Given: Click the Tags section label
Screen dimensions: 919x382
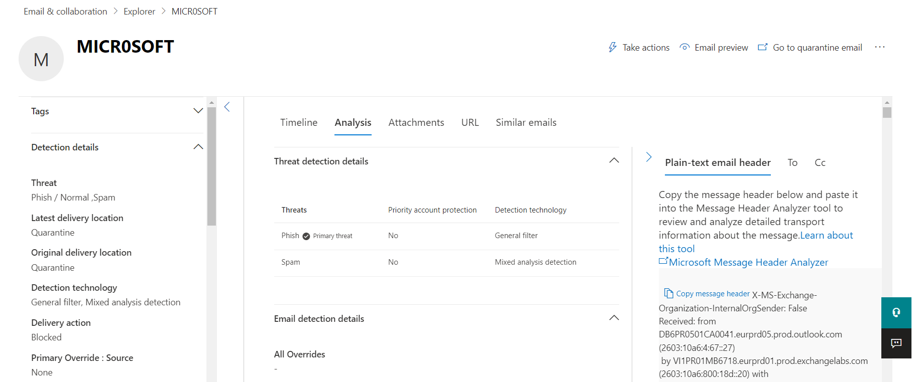Looking at the screenshot, I should [x=40, y=111].
